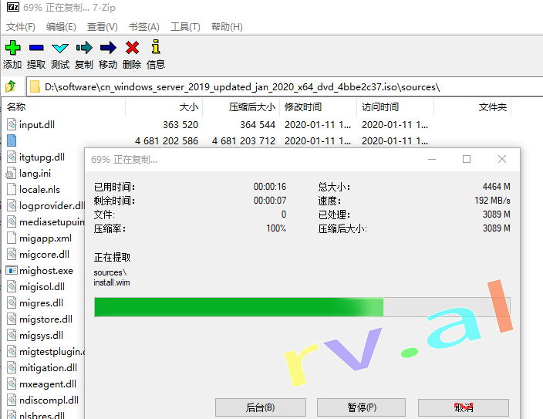Click the packed size value 364 544
Screen dimensions: 543x419
pos(258,124)
